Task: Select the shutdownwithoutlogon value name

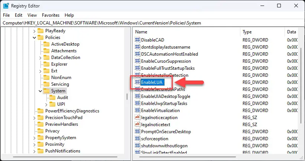Action: coord(164,145)
